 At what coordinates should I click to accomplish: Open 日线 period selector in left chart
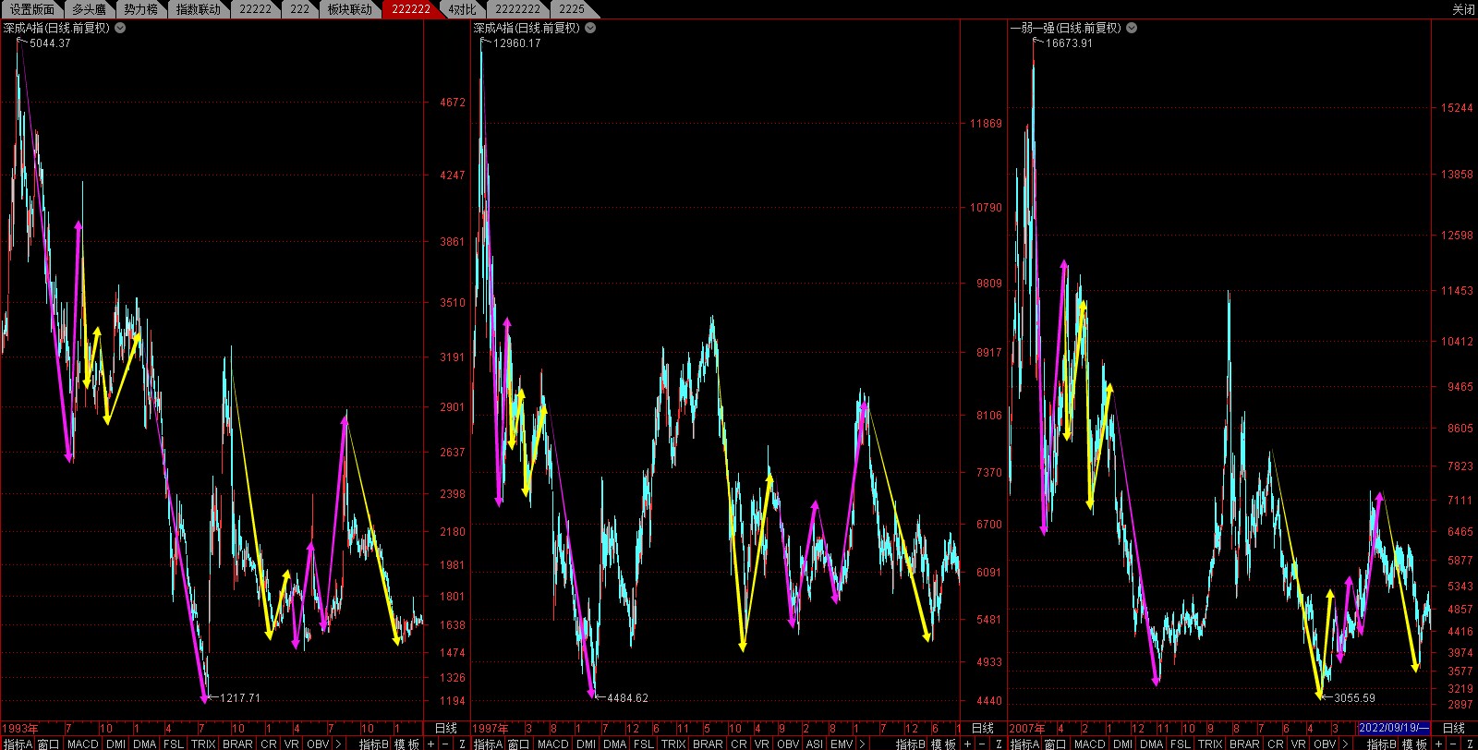tap(445, 728)
